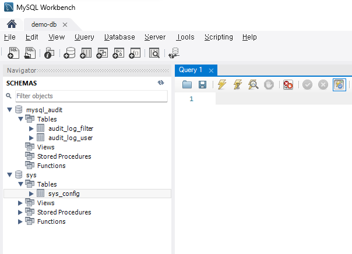Switch to the demo-db connection tab
The width and height of the screenshot is (352, 254).
44,24
